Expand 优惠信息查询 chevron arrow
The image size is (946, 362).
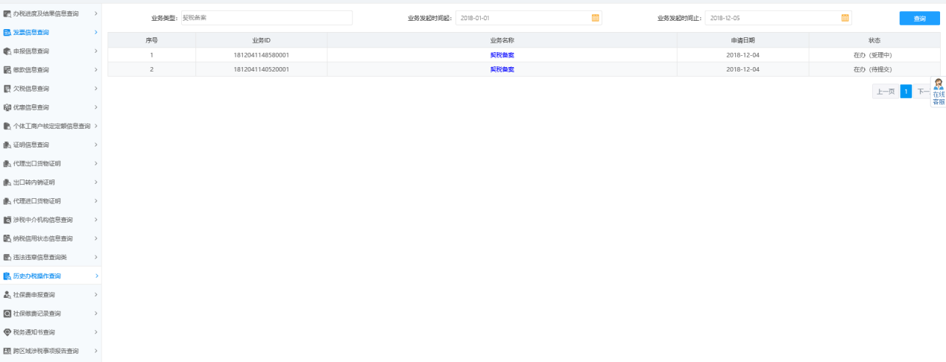tap(95, 107)
